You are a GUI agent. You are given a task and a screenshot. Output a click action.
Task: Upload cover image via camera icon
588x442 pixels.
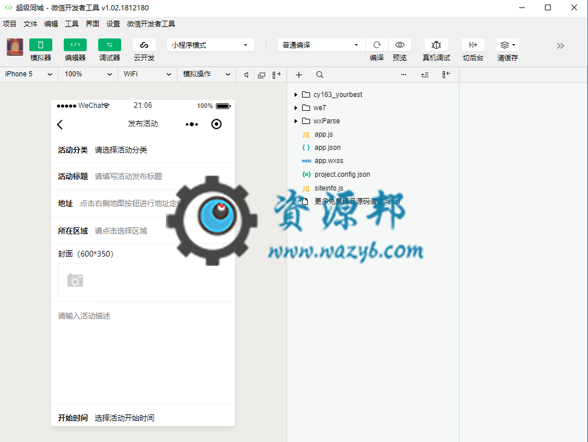tap(75, 280)
